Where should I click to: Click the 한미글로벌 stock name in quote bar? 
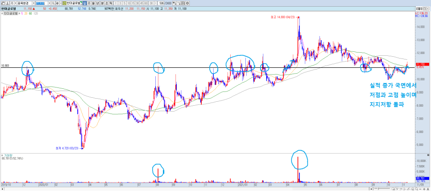[x=8, y=8]
